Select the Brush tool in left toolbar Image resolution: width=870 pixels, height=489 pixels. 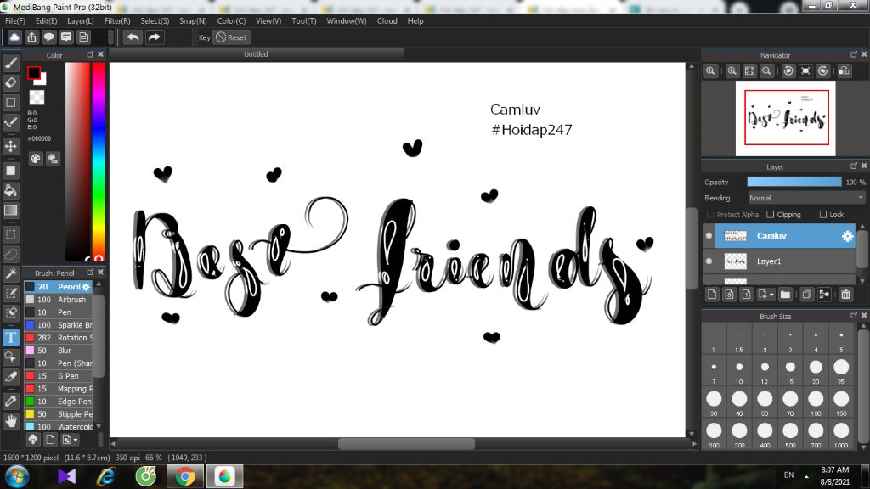tap(10, 63)
